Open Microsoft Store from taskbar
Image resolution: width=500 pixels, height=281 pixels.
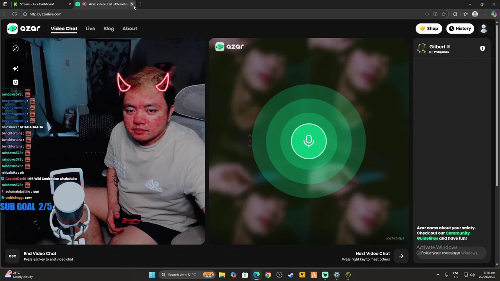pos(245,275)
